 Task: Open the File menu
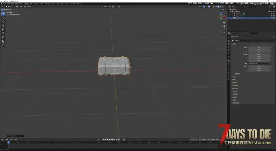tap(5, 4)
